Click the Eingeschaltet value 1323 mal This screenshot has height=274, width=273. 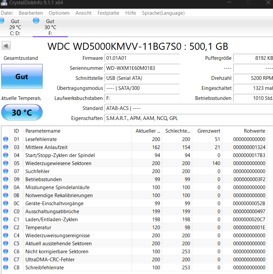coord(253,88)
